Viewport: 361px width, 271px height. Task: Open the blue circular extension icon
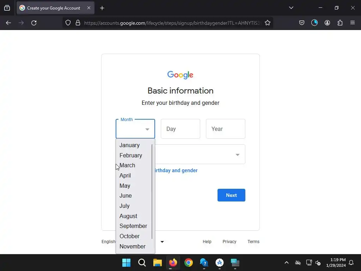[314, 23]
